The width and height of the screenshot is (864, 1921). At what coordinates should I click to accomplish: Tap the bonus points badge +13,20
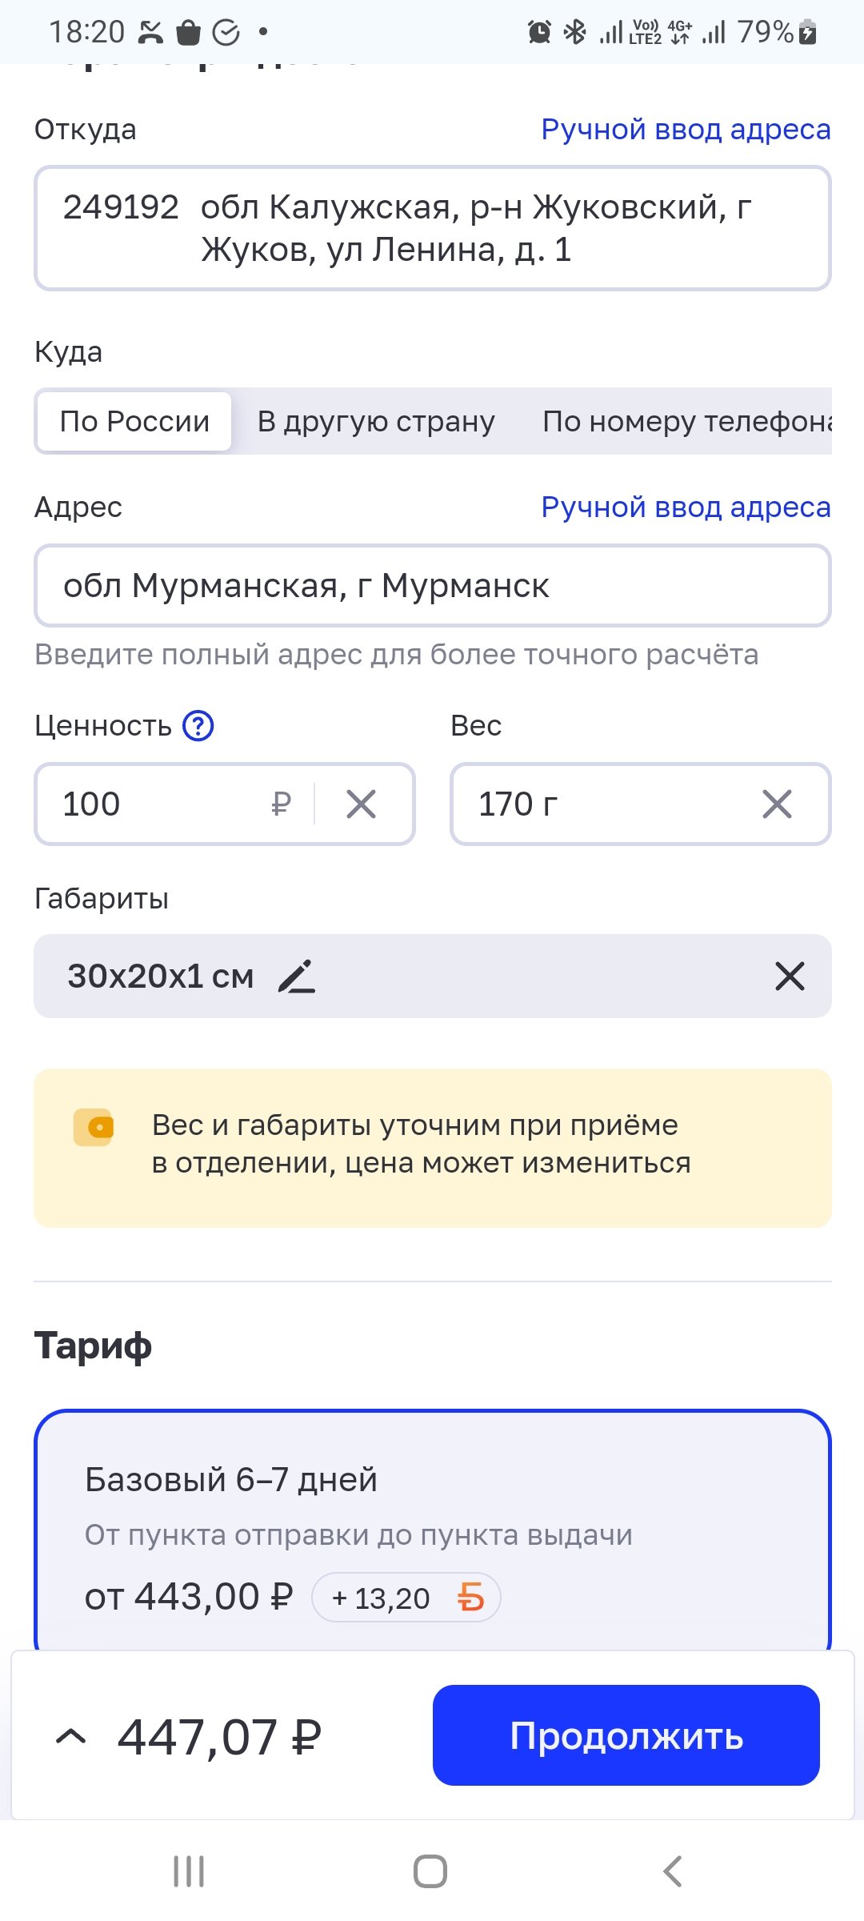406,1598
